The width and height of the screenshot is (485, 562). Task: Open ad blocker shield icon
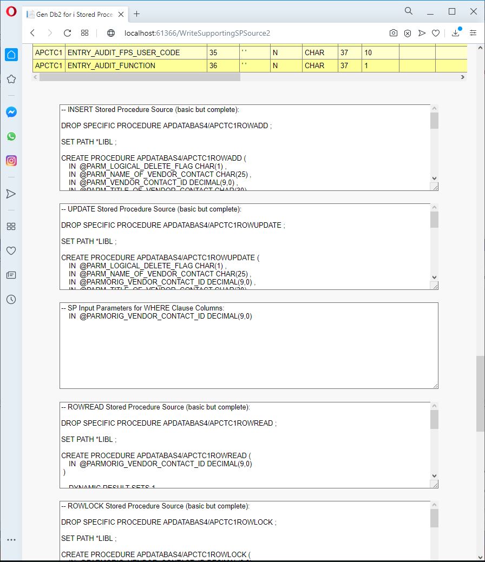pyautogui.click(x=408, y=33)
